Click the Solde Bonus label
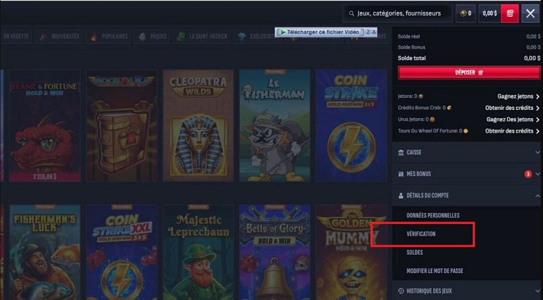543x300 pixels. (411, 47)
